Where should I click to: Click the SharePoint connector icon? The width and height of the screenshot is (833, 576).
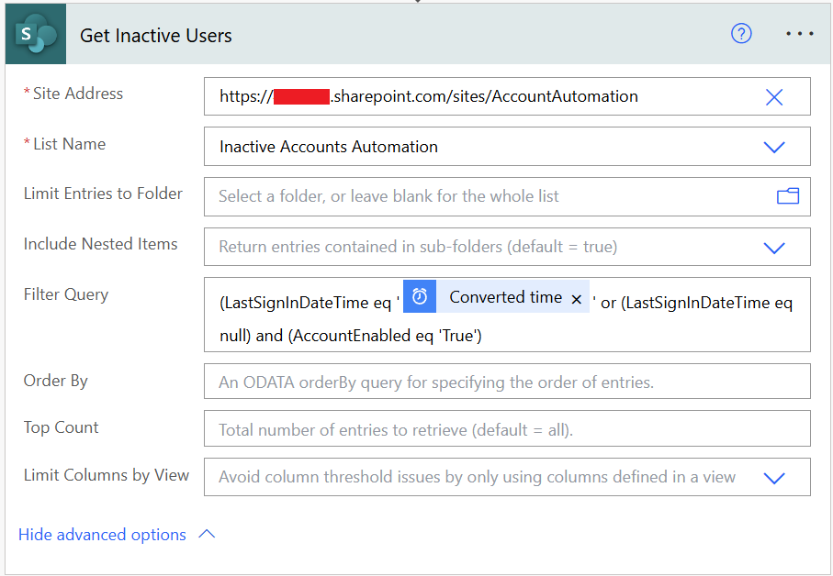coord(36,35)
